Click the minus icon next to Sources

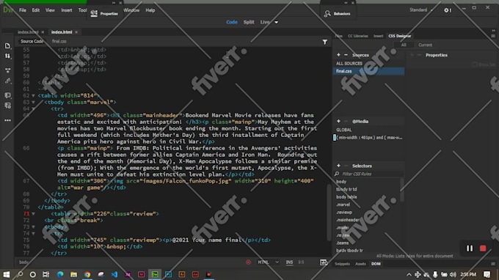pos(346,55)
